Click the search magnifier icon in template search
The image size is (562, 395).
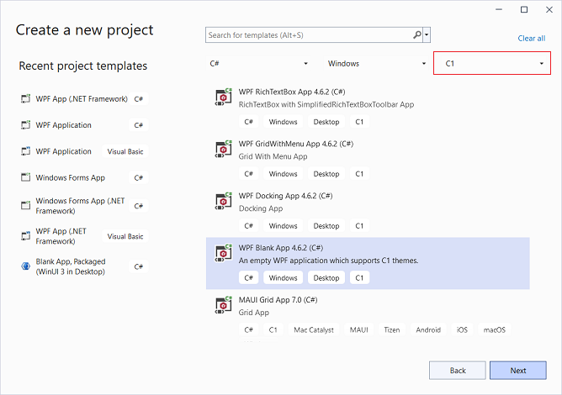tap(417, 35)
